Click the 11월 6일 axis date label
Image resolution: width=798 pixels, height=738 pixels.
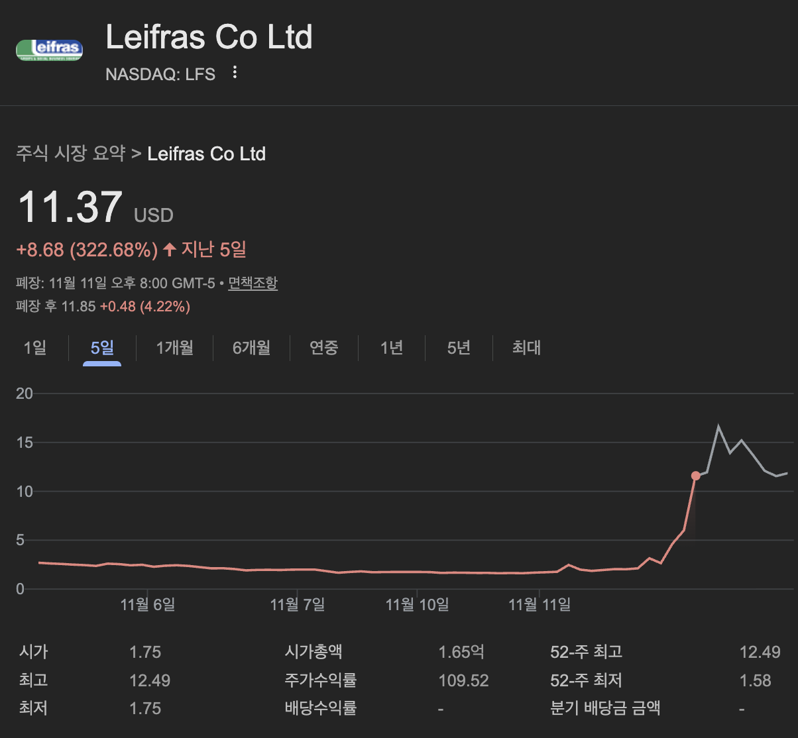148,604
